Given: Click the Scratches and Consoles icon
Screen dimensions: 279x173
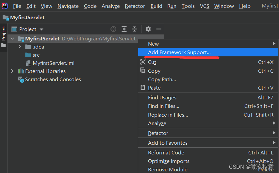Looking at the screenshot, I should click(21, 79).
